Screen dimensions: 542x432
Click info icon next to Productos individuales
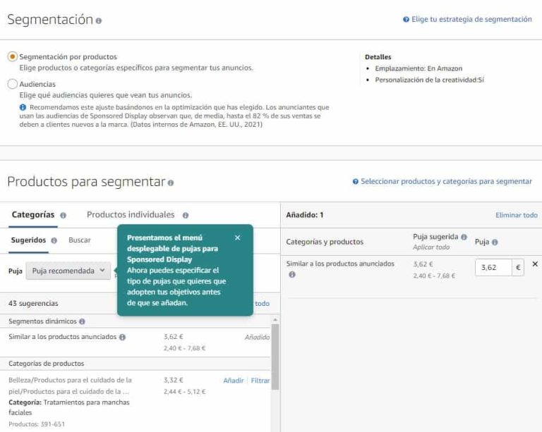tap(186, 216)
